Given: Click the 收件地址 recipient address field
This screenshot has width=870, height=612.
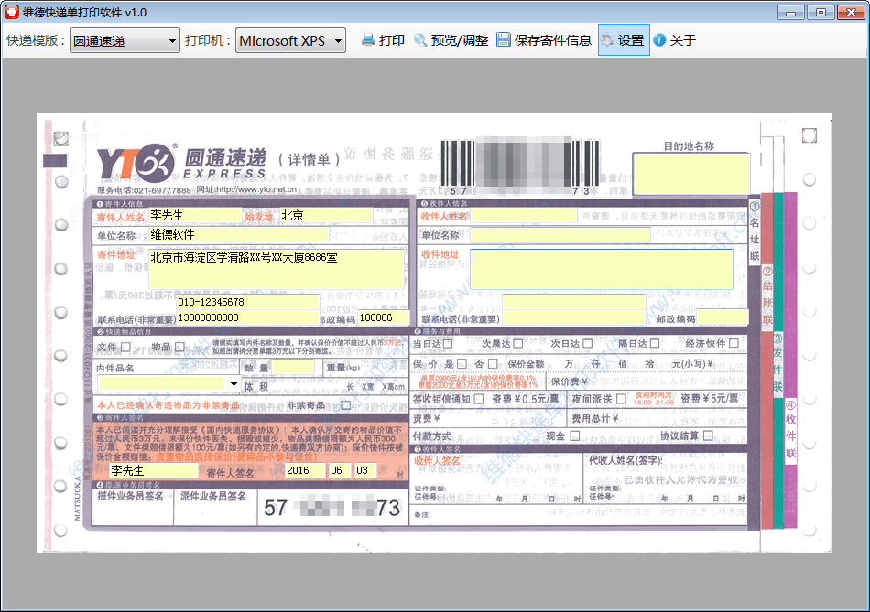Looking at the screenshot, I should coord(602,269).
